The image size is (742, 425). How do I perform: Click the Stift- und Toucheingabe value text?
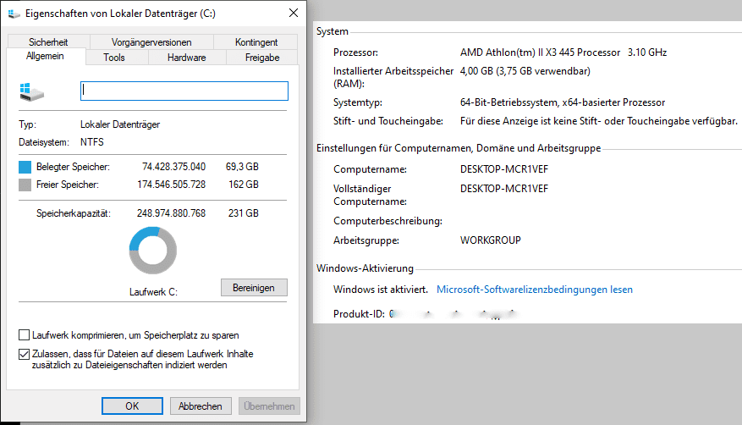(599, 121)
